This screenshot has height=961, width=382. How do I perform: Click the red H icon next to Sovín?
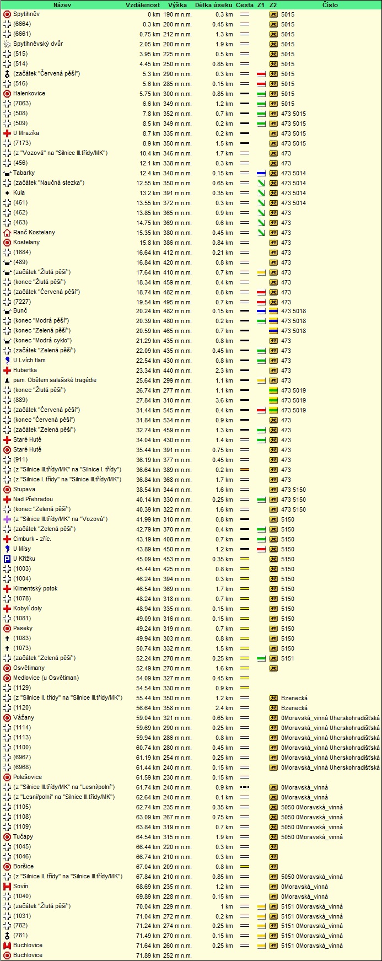7,887
